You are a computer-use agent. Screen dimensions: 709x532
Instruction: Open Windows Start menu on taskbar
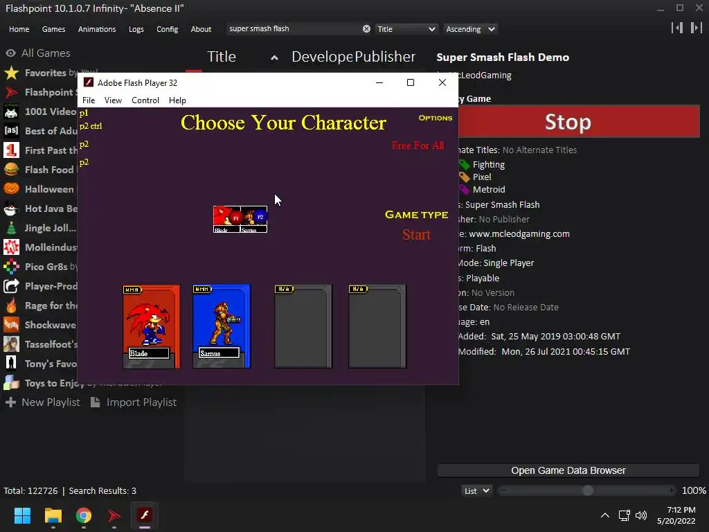[22, 515]
